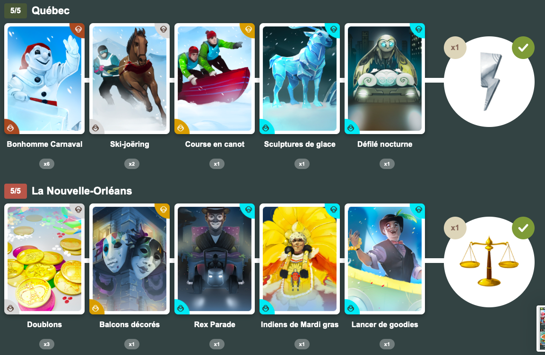
Task: Click the green checkmark on Québec reward
Action: [x=523, y=48]
